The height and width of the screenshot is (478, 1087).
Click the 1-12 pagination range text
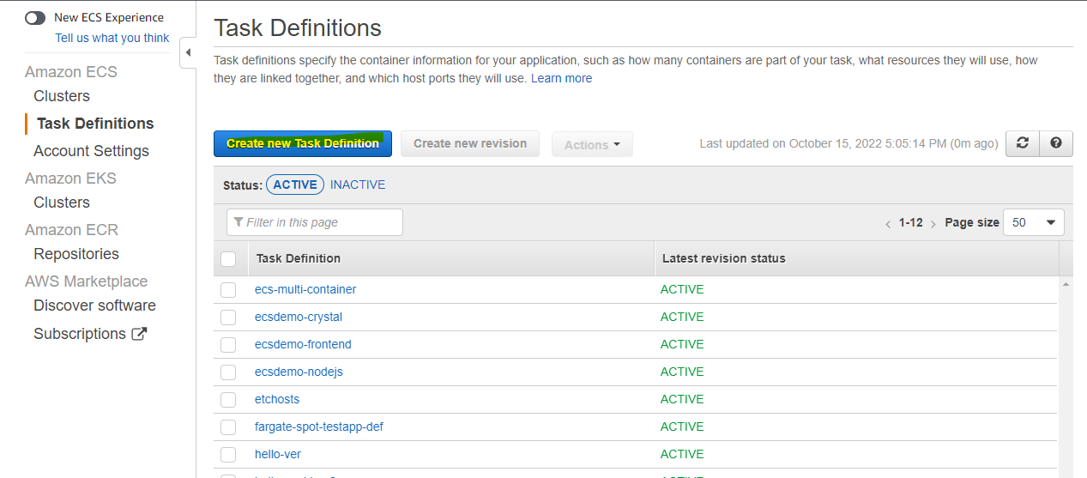tap(911, 222)
